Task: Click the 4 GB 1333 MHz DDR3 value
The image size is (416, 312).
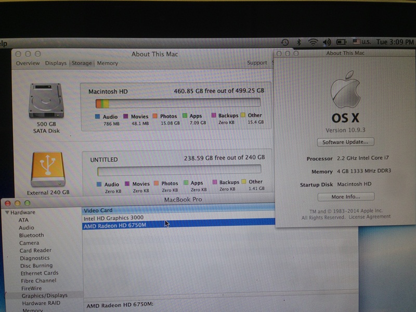Action: [x=363, y=171]
